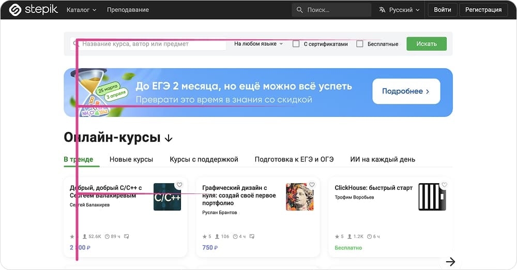Image resolution: width=517 pixels, height=270 pixels.
Task: Enable the С сертификатами checkbox
Action: point(296,44)
